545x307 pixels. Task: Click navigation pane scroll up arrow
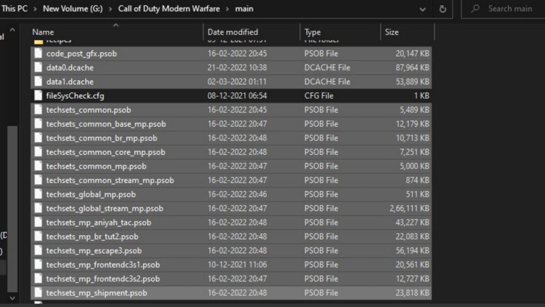point(13,30)
